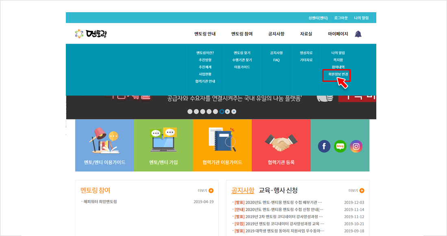447x236 pixels.
Task: Open the 마이페이지 top menu
Action: point(338,34)
